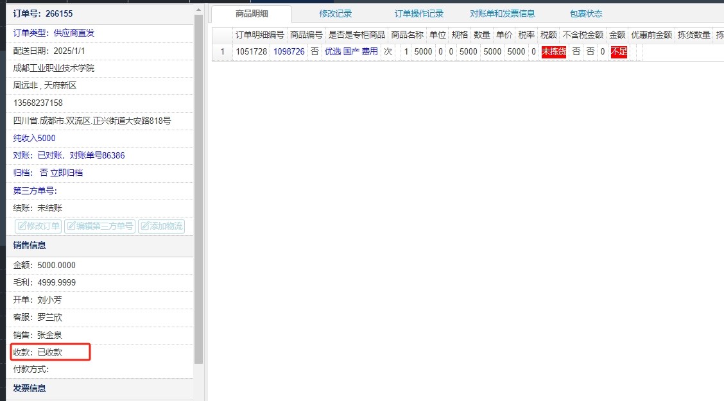The width and height of the screenshot is (724, 401).
Task: Click the red 未拣货 status cell
Action: [x=554, y=52]
